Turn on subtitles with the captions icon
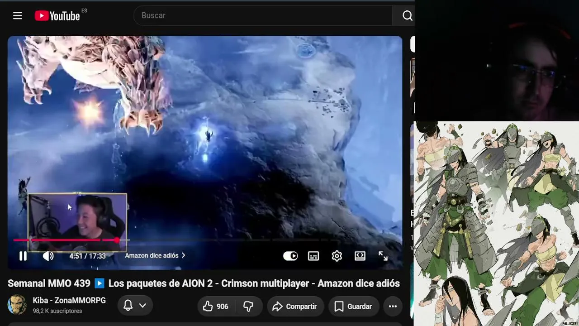 point(313,256)
